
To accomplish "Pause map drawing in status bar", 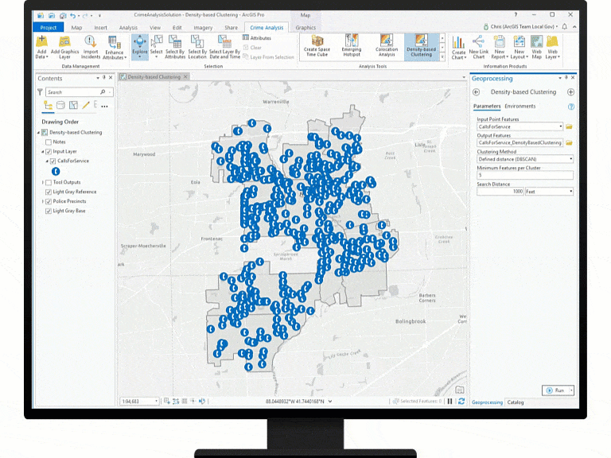I will click(x=449, y=401).
